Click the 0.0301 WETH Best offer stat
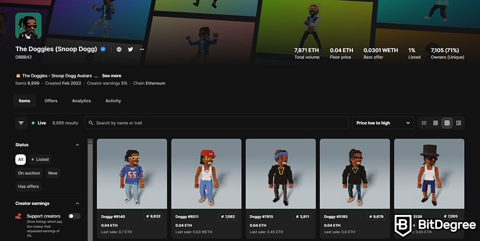This screenshot has height=241, width=480. pos(381,53)
